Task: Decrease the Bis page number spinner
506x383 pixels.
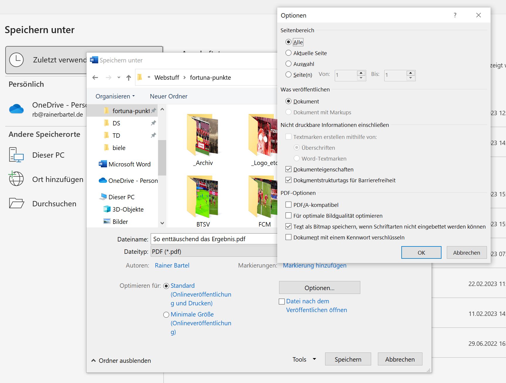Action: 411,78
